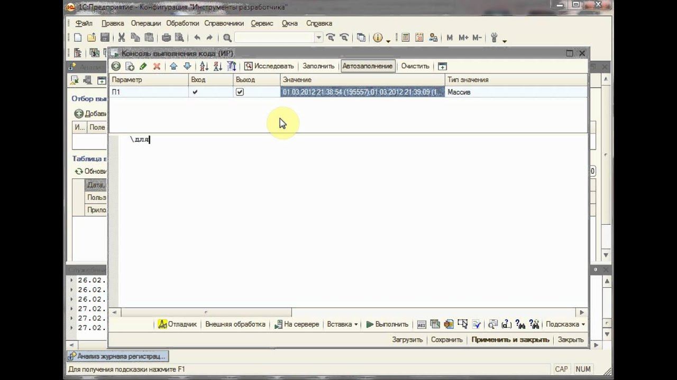Open the calculator from main toolbar
The width and height of the screenshot is (677, 380).
[x=406, y=37]
